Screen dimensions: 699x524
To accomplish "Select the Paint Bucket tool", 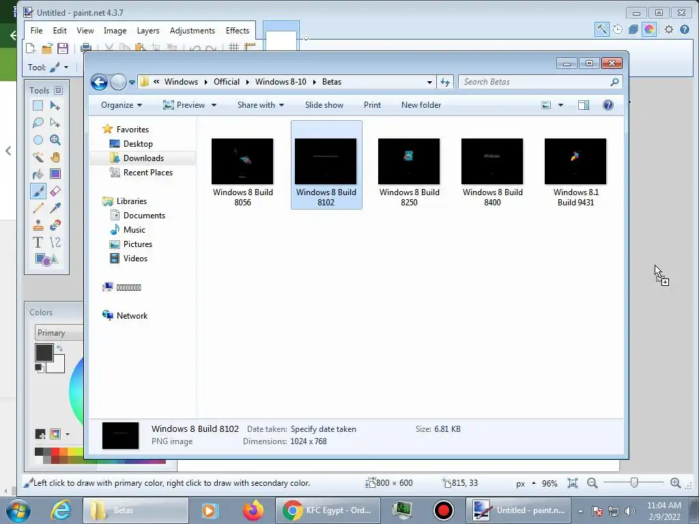I will 38,174.
